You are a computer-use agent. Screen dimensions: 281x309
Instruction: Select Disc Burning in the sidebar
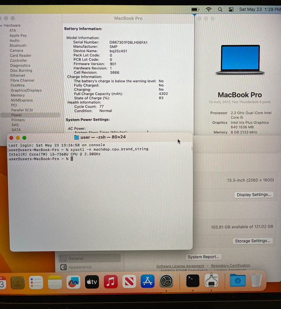(21, 70)
